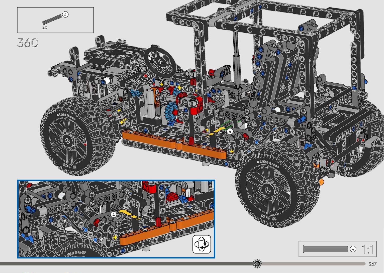Click the circled 4 label in parts box
Viewport: 384px width, 273px height.
coord(65,15)
